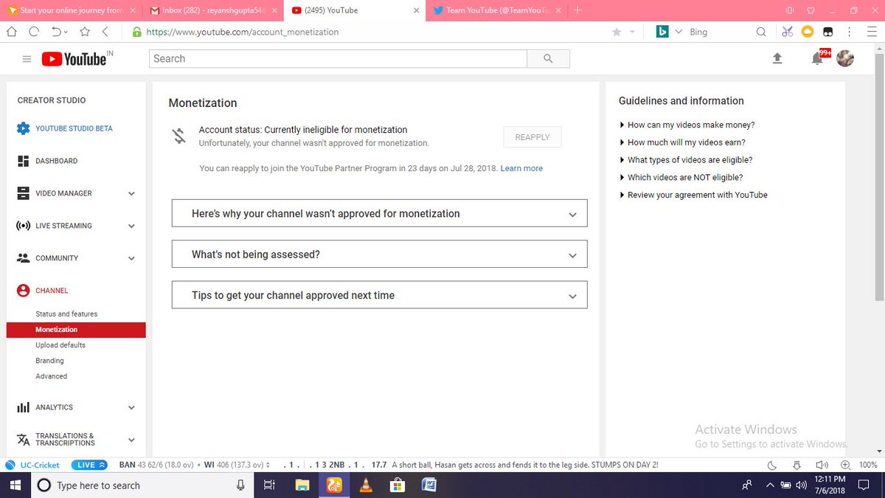Click the Live Streaming sidebar icon
The width and height of the screenshot is (885, 498).
(x=23, y=226)
